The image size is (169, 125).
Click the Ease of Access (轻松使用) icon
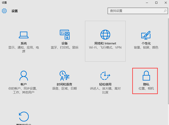point(105,76)
